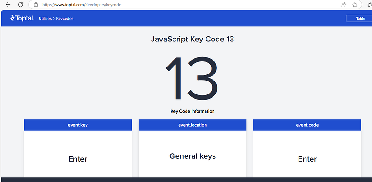Open the Toptal logo home link
The image size is (372, 182).
(x=22, y=18)
